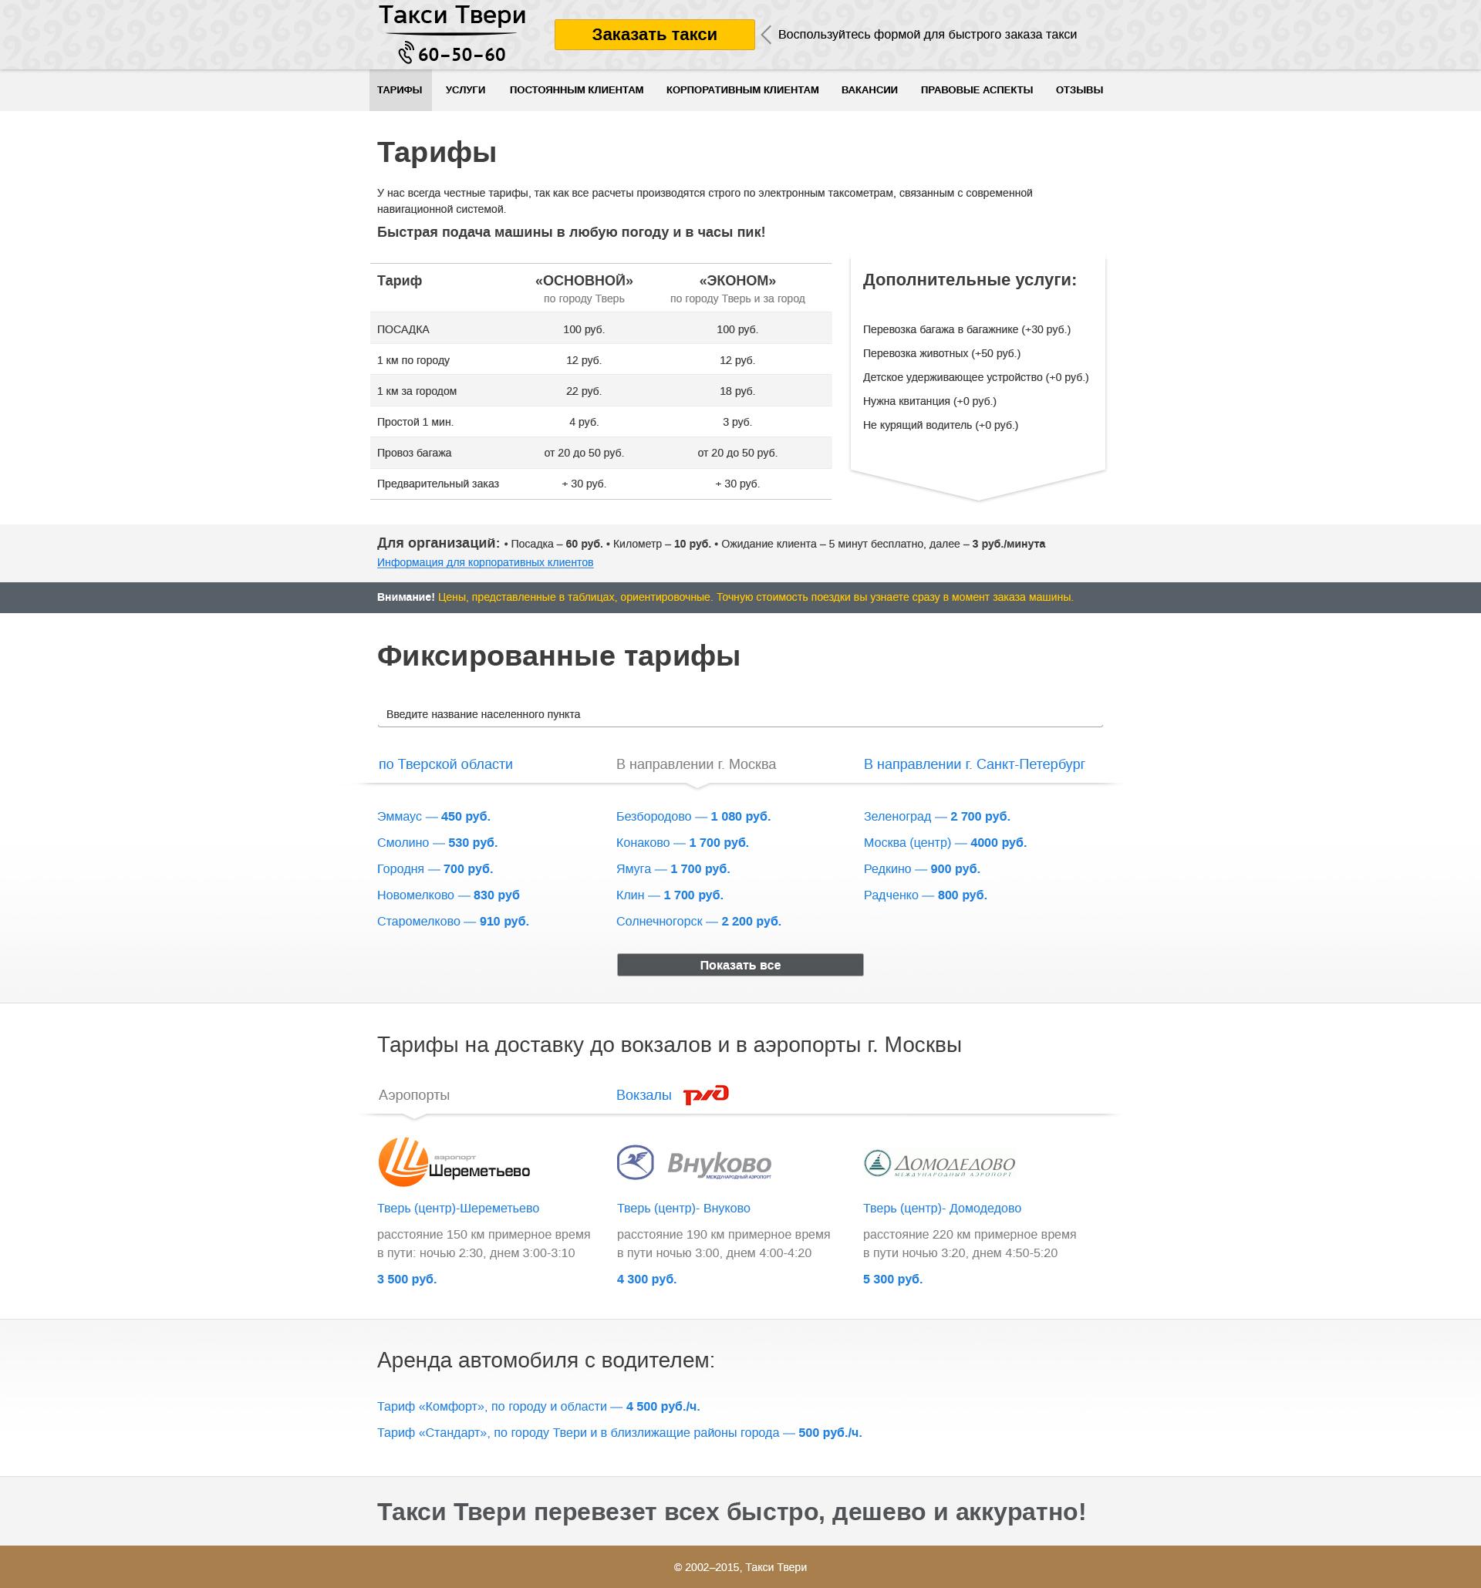Click the red RZD railway logo

(705, 1094)
